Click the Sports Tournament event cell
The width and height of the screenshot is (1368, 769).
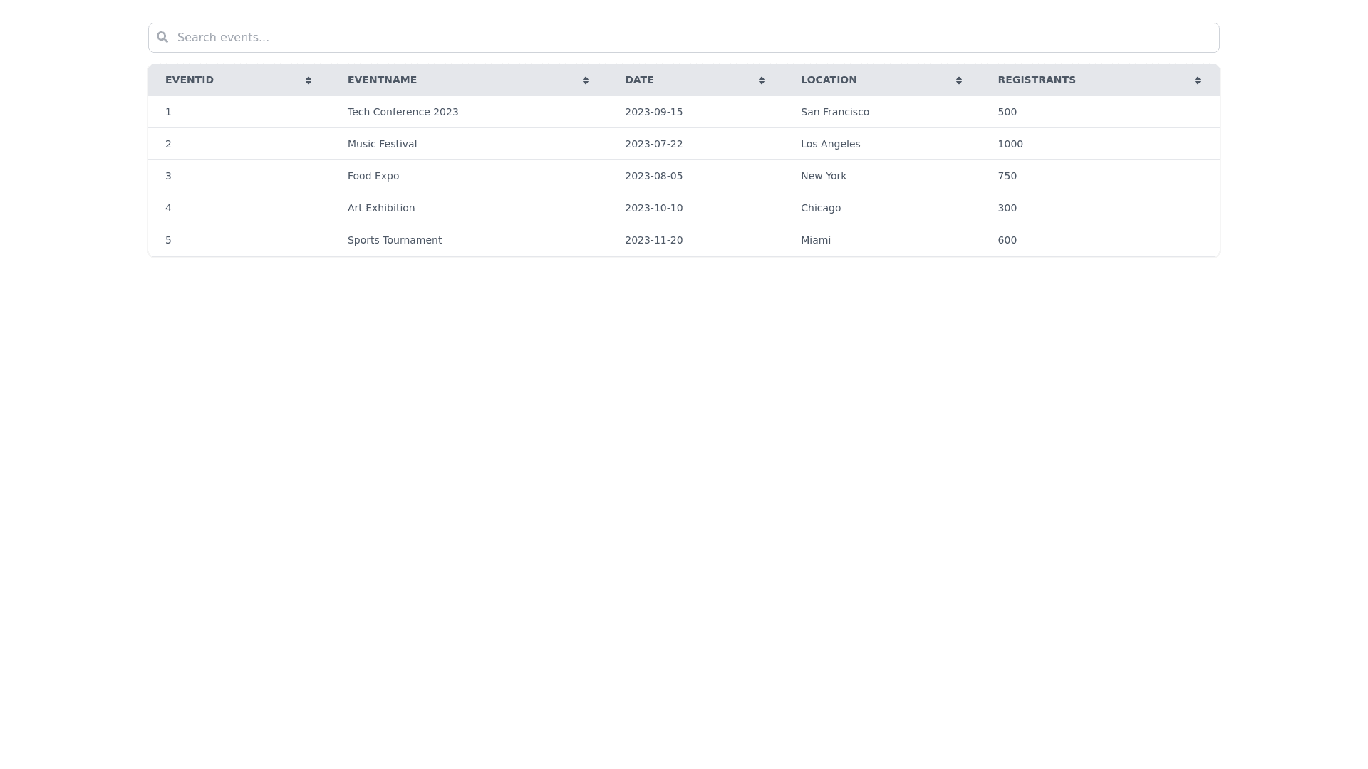[395, 240]
